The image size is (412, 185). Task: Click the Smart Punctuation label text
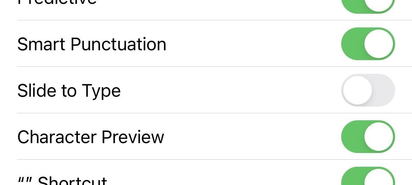tap(92, 44)
